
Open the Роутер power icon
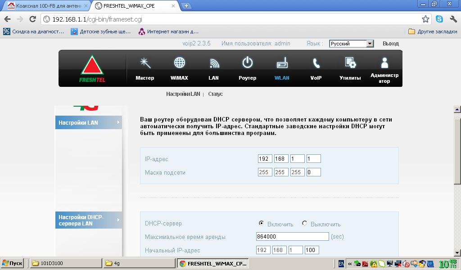point(248,62)
